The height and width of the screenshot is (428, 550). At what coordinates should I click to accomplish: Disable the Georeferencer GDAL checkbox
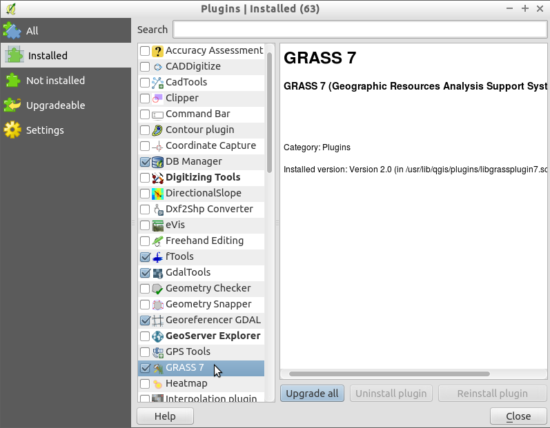145,320
